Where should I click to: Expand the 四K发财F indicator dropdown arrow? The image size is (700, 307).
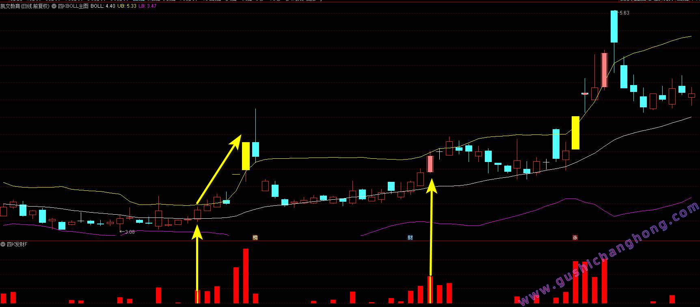(x=3, y=244)
